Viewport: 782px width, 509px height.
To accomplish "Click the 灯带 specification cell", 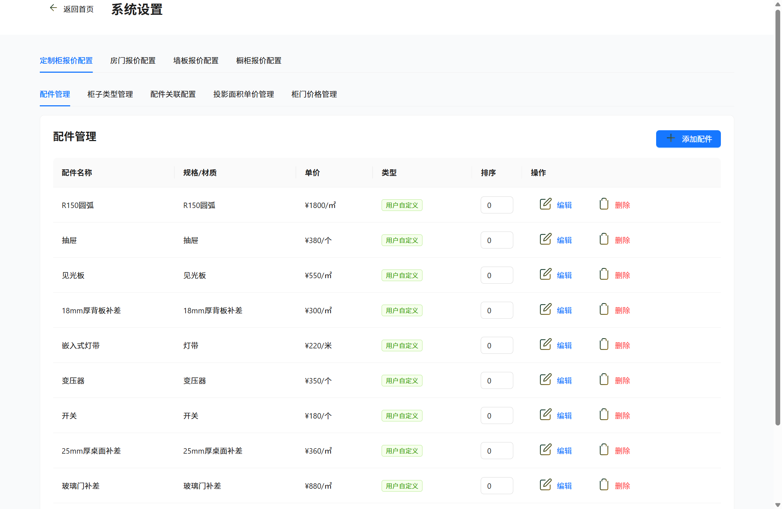I will (191, 345).
